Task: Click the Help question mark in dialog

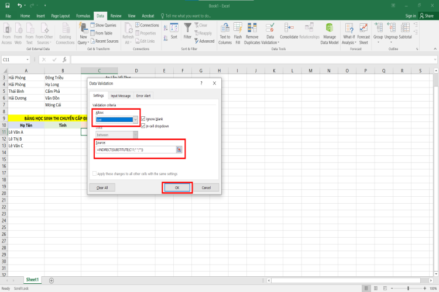Action: point(201,84)
